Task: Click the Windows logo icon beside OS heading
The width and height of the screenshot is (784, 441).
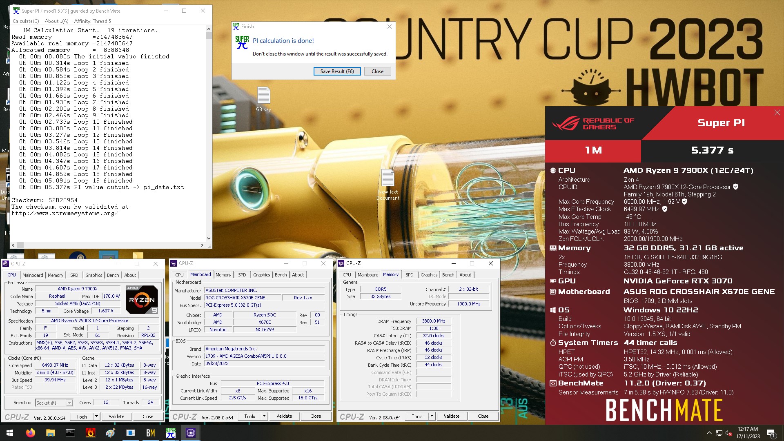Action: point(553,310)
